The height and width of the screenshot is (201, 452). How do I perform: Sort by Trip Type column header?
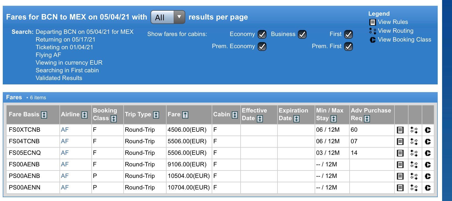click(156, 115)
